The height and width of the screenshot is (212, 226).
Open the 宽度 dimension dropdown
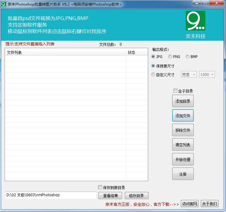(189, 75)
